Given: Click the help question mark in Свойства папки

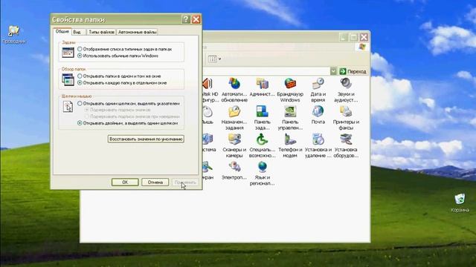Looking at the screenshot, I should (x=186, y=19).
